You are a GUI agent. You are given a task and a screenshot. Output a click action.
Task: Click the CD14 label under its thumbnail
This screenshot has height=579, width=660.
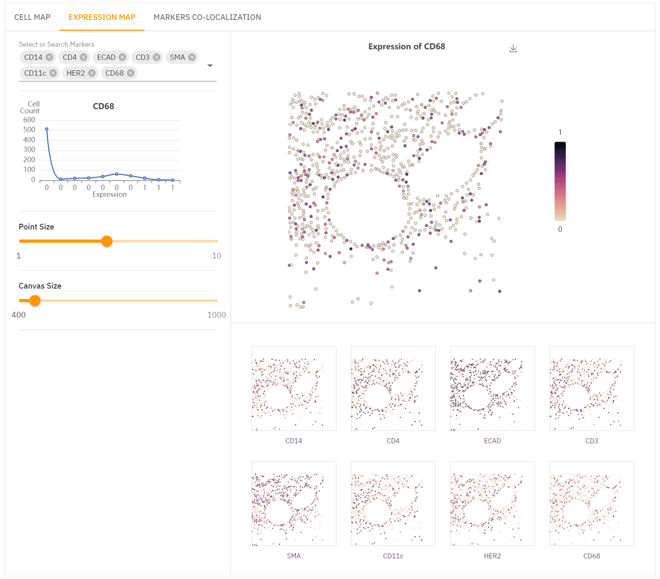(294, 441)
